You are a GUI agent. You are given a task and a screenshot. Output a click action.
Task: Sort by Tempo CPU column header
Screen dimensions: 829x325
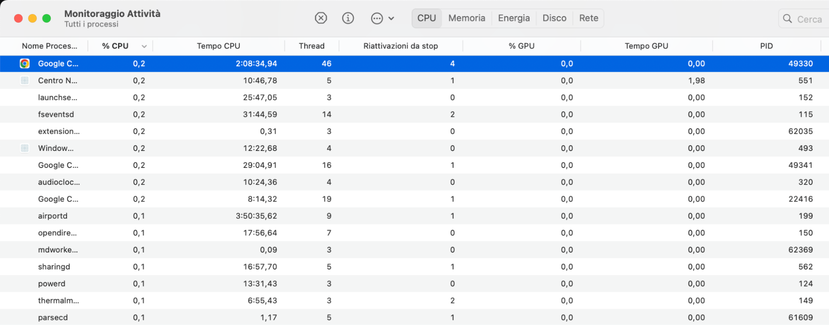pyautogui.click(x=219, y=46)
